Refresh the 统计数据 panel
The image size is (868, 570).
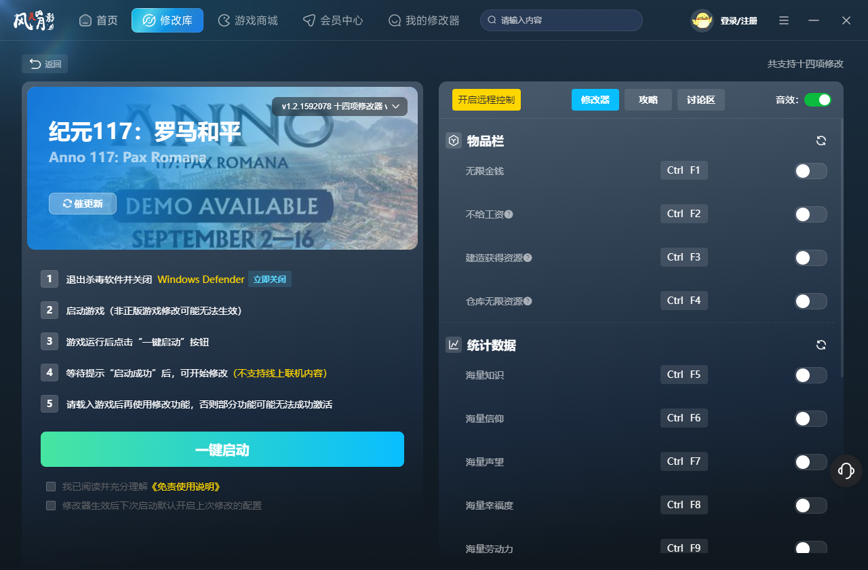(821, 345)
